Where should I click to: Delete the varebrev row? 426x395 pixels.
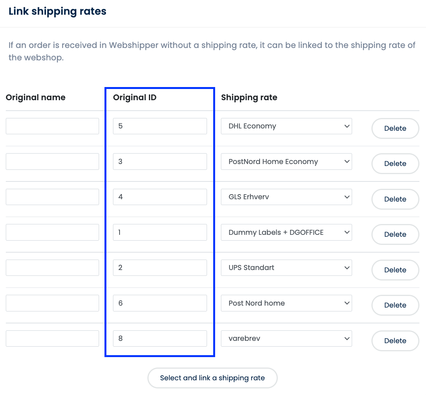pos(395,341)
